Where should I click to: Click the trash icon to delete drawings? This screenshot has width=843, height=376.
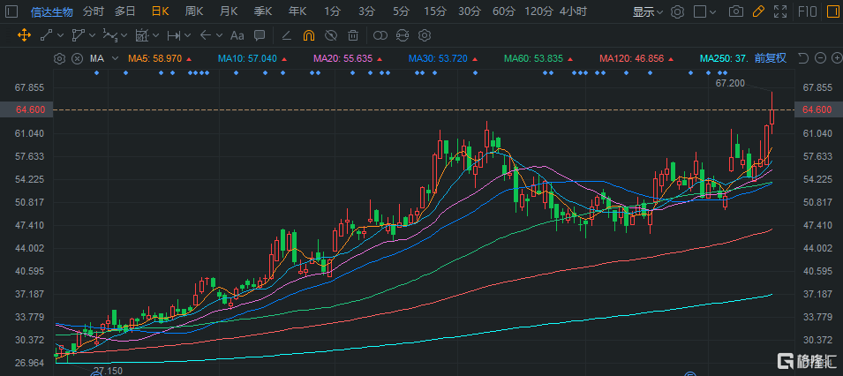pyautogui.click(x=353, y=35)
